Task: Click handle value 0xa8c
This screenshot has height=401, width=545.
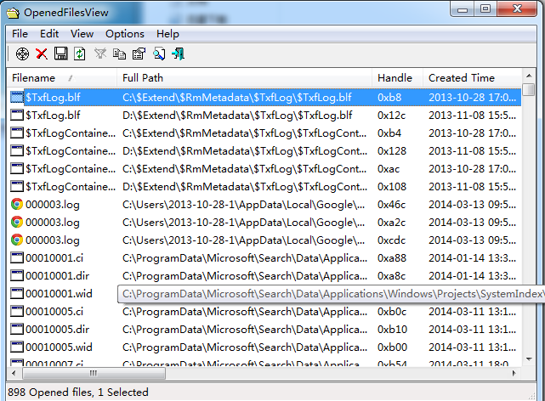Action: [391, 276]
